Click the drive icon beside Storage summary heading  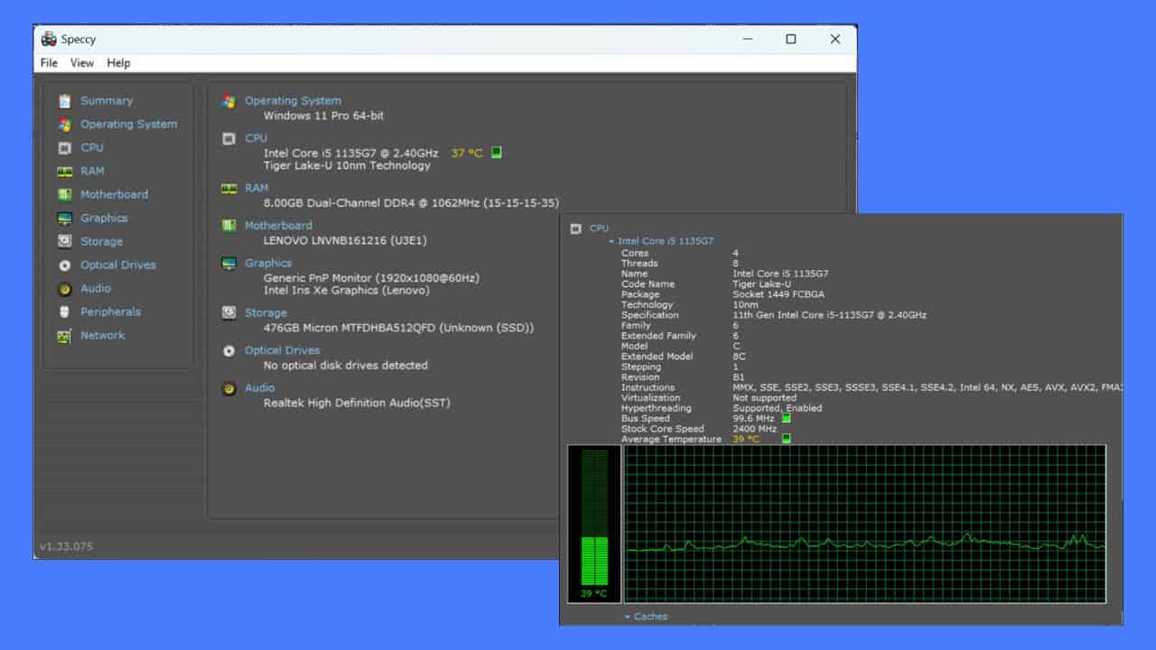(229, 313)
